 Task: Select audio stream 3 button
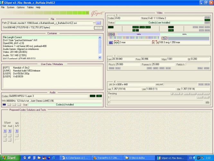click(14, 105)
